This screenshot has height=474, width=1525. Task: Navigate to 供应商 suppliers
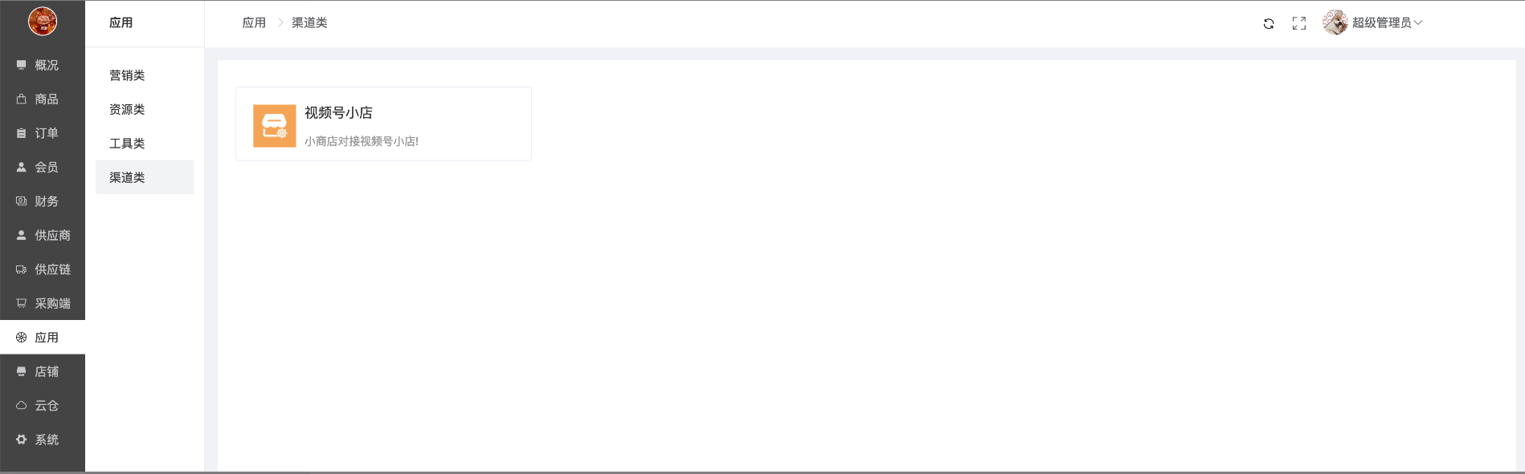point(43,236)
